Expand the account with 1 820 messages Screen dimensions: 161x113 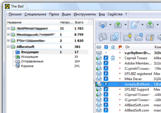pyautogui.click(x=8, y=41)
